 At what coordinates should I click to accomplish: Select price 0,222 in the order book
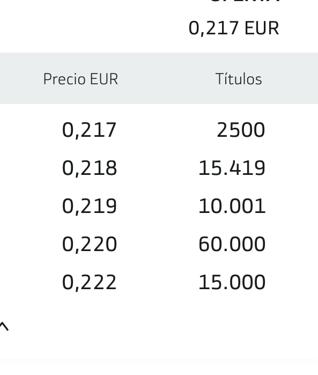(x=89, y=282)
